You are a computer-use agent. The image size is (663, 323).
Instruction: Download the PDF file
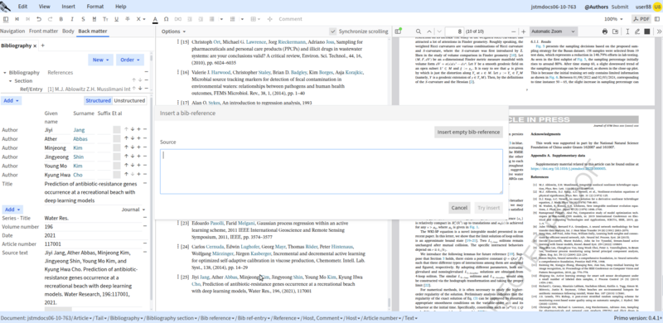pyautogui.click(x=615, y=31)
